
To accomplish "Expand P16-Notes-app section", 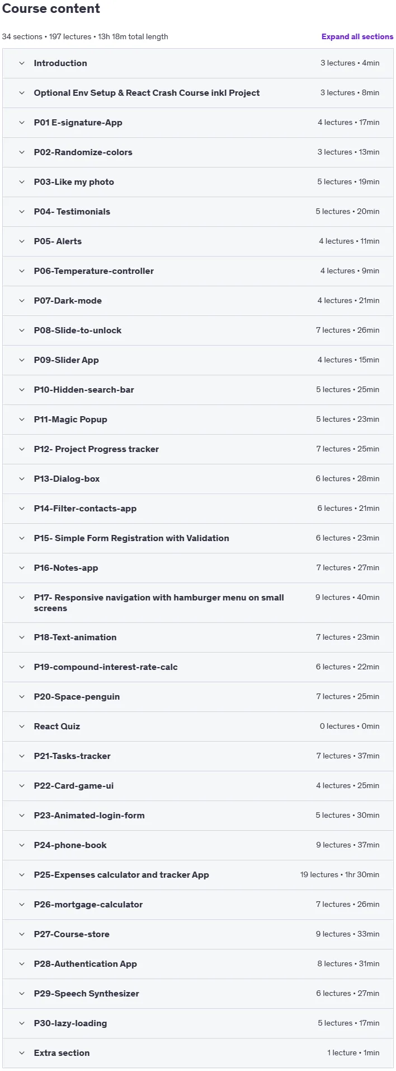I will tap(197, 568).
